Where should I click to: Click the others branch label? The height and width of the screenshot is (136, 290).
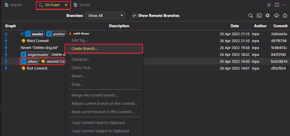click(x=30, y=62)
